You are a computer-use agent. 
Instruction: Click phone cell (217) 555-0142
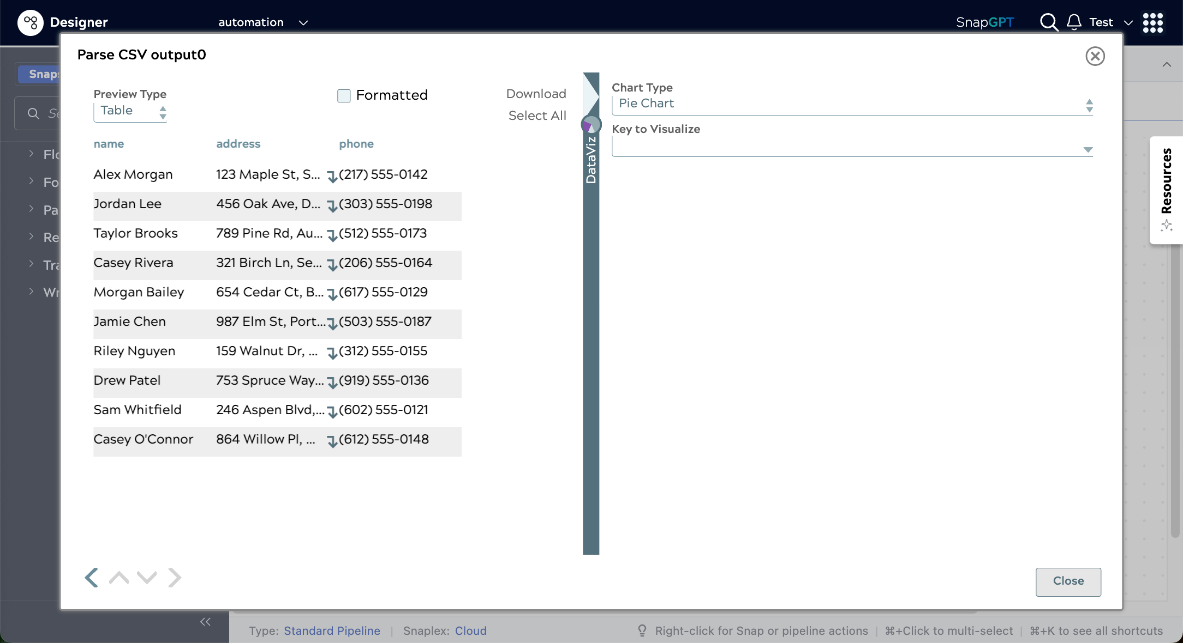(383, 174)
